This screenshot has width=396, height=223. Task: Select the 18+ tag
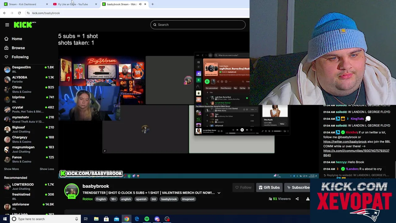114,199
